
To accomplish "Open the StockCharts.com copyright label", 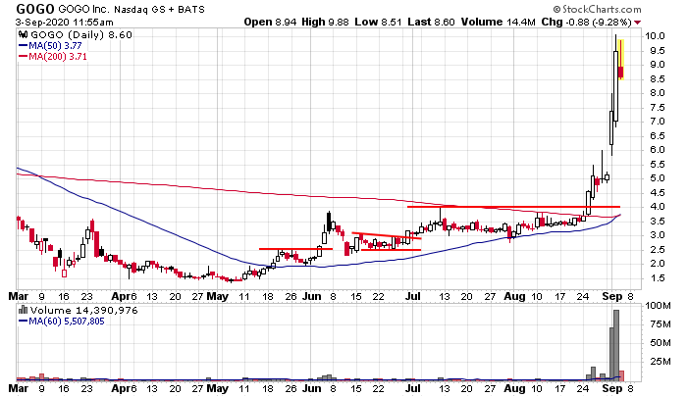I will point(597,9).
